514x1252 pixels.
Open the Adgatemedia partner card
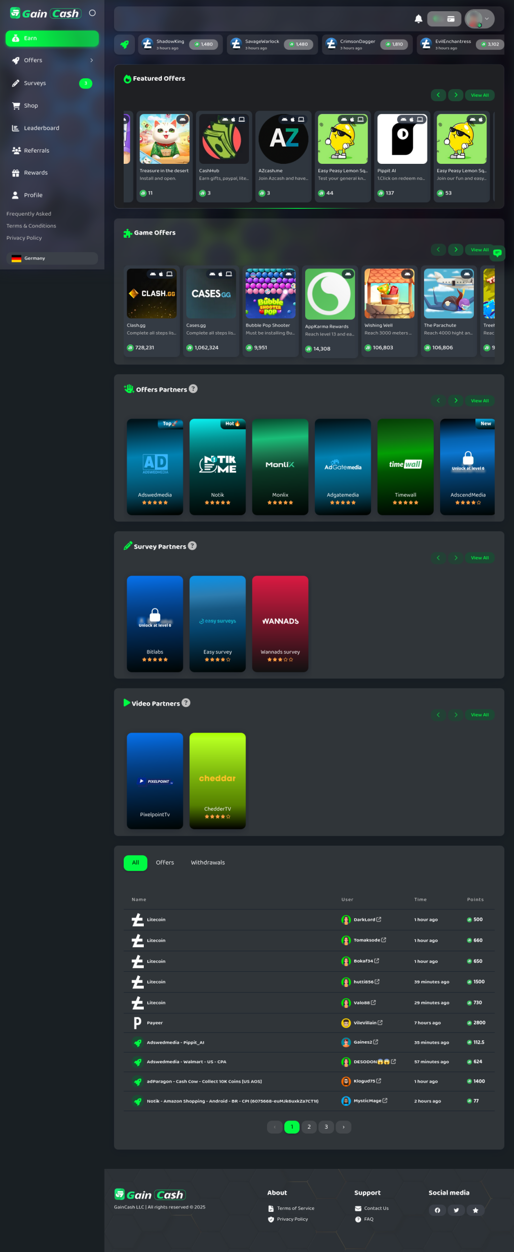click(x=343, y=467)
